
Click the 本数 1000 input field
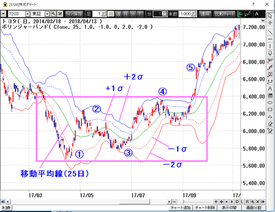pos(186,14)
